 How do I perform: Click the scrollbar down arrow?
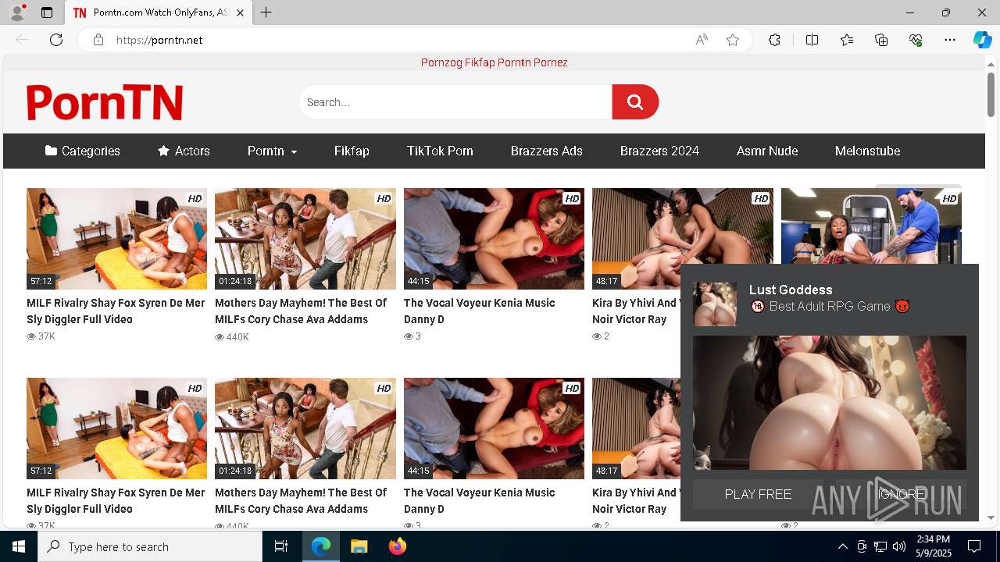pyautogui.click(x=991, y=518)
